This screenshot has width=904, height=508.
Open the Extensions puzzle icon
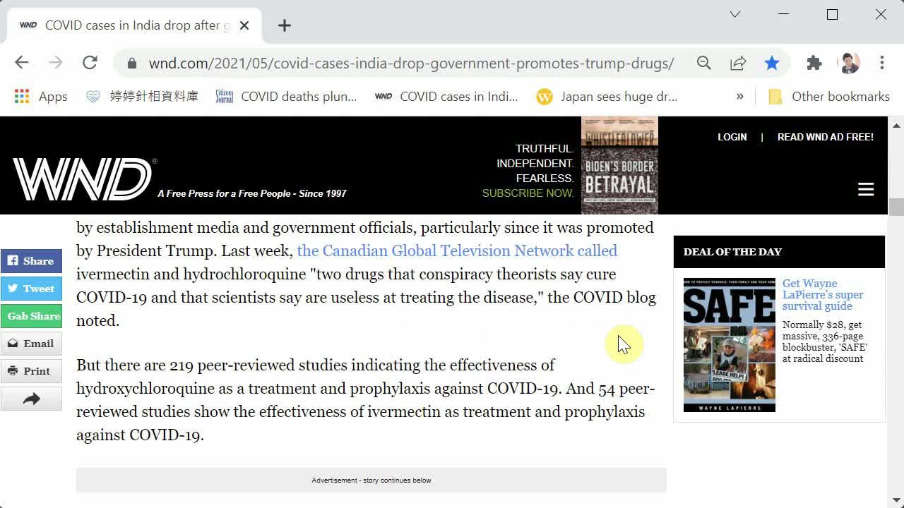click(814, 63)
